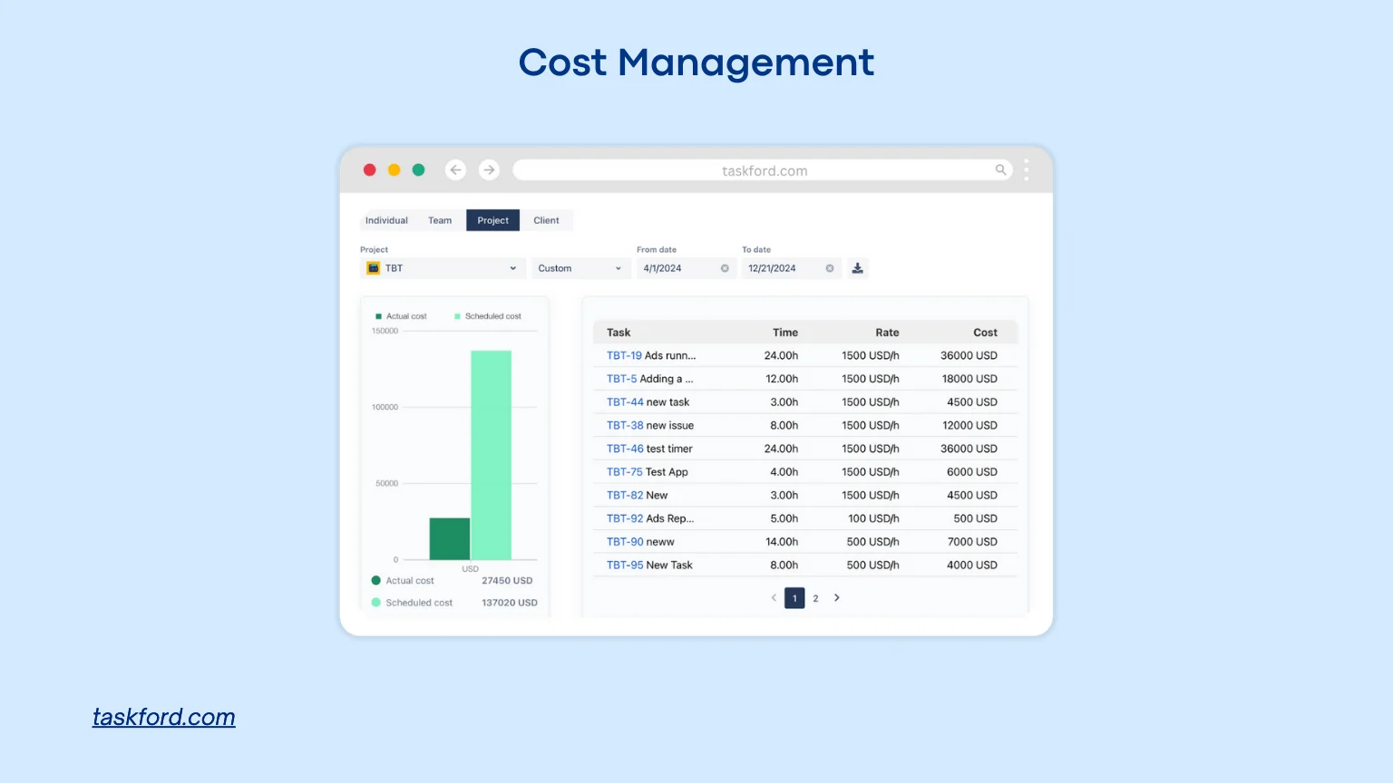
Task: Click the taskford.com link at bottom
Action: point(164,717)
